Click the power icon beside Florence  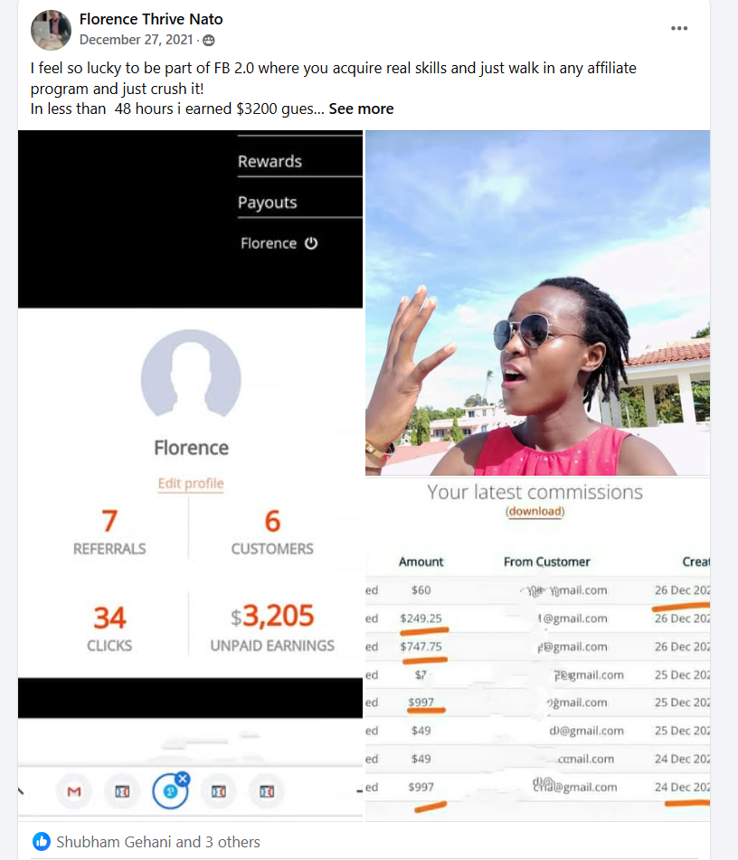point(311,243)
